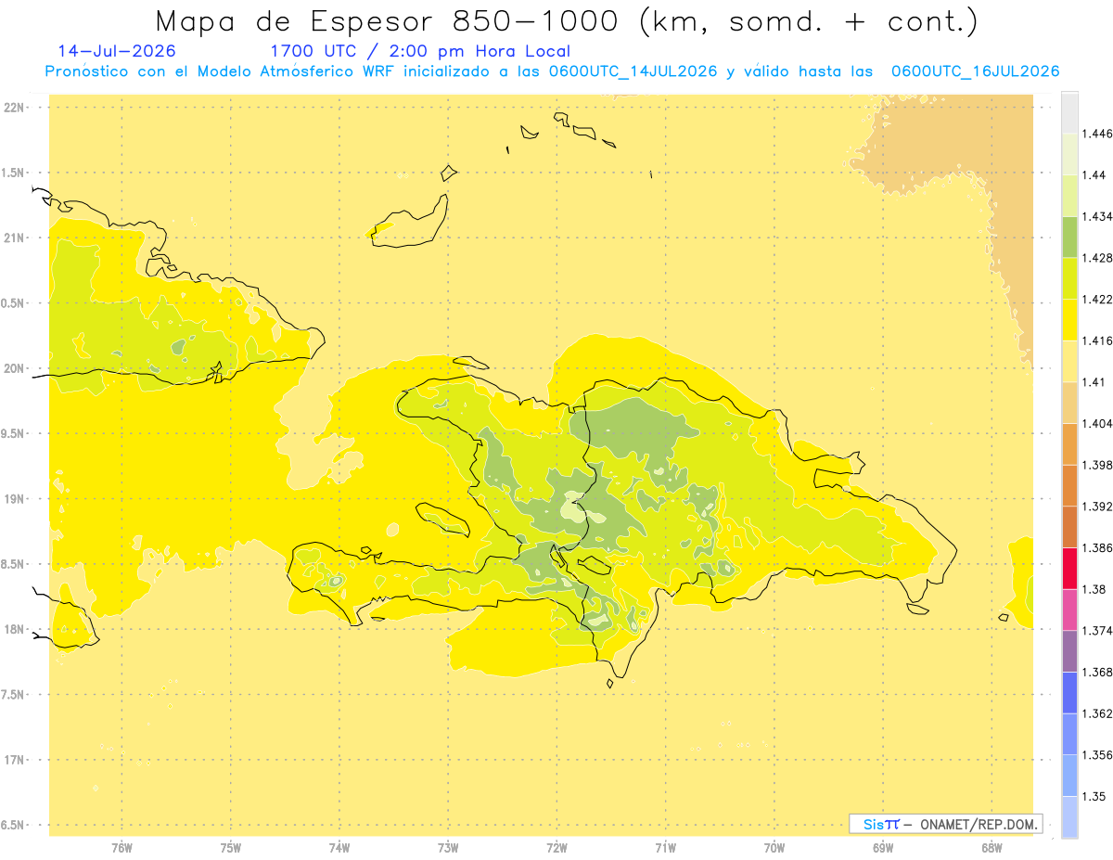This screenshot has height=860, width=1113.
Task: Click the legend value '1.416'
Action: point(1098,340)
